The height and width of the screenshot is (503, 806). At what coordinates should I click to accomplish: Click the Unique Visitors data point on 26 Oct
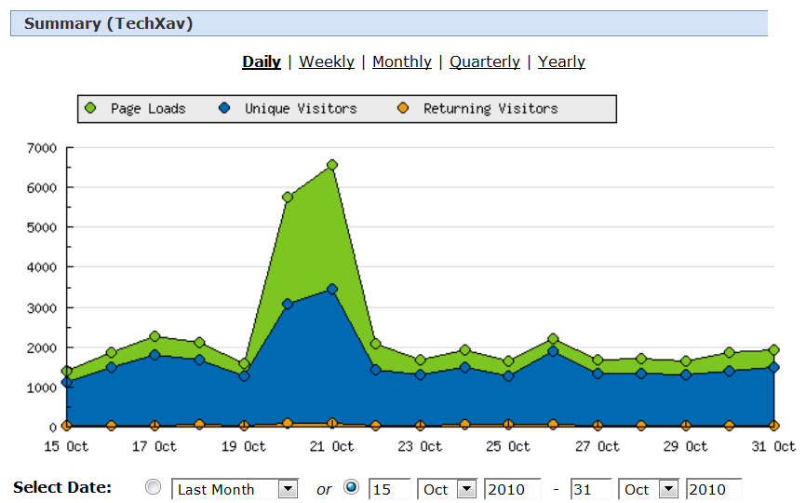pos(553,351)
